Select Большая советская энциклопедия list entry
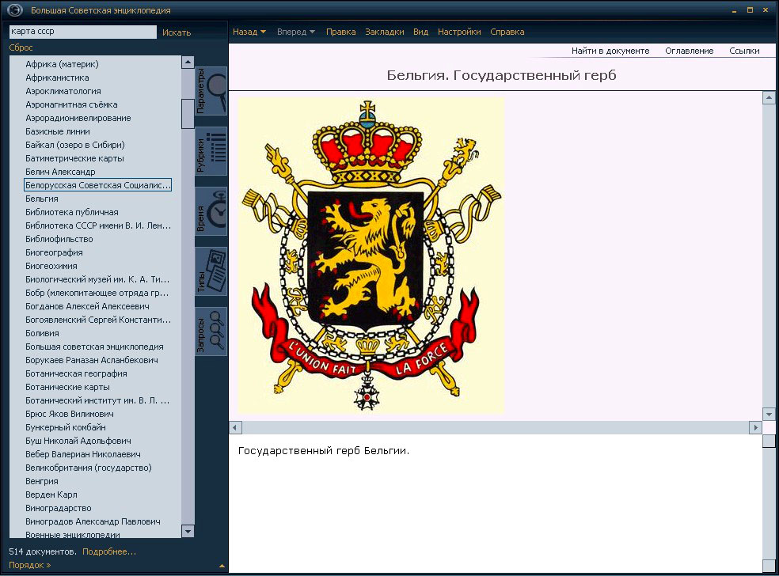 (x=94, y=346)
